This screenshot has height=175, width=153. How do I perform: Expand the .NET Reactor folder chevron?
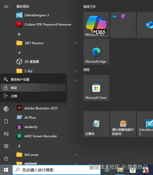[76, 43]
